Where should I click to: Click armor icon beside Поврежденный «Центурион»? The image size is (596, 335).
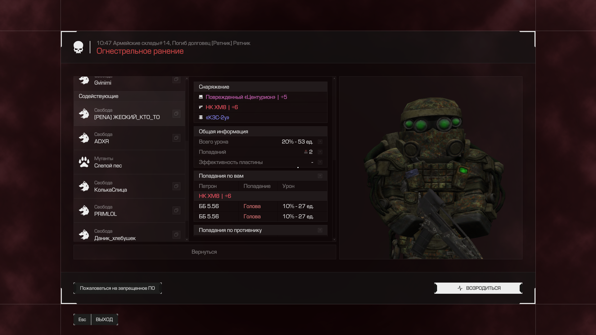(201, 97)
